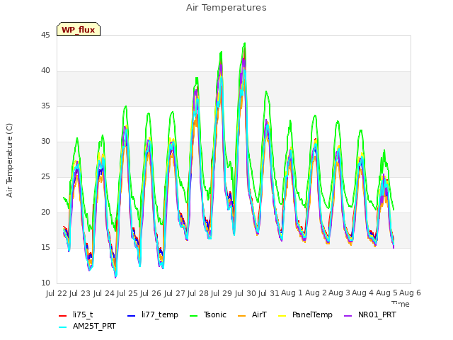Click the Aug 3 x-axis date label
This screenshot has width=453, height=340.
(339, 293)
